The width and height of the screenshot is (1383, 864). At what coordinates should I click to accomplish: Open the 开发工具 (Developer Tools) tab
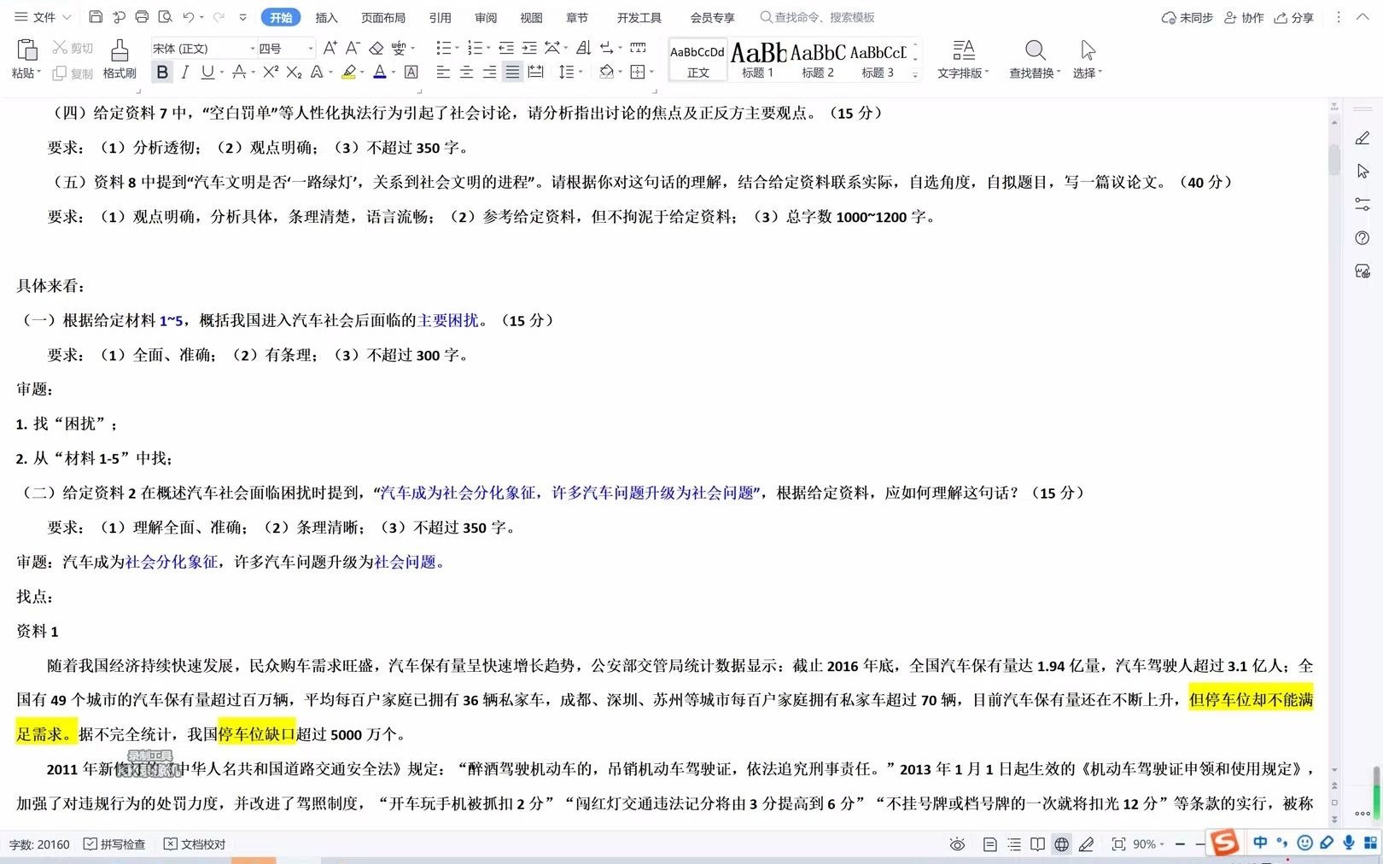639,17
